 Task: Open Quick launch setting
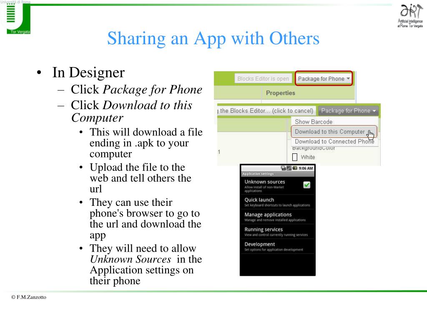pos(277,202)
